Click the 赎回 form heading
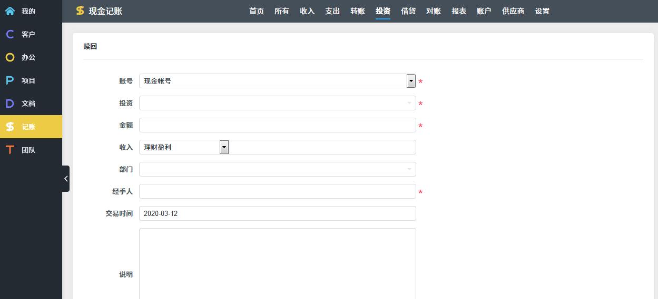The image size is (658, 299). point(90,46)
